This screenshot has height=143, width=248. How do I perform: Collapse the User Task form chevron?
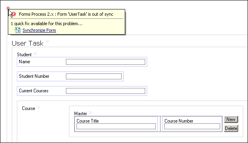coord(47,42)
